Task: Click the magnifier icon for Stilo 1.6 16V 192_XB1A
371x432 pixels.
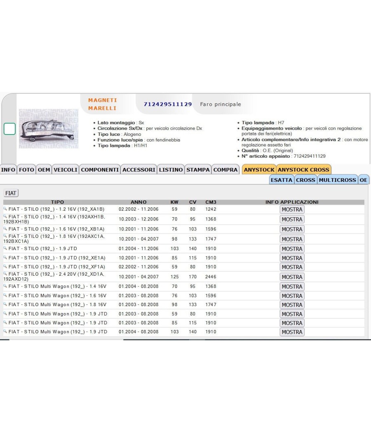Action: [5, 229]
